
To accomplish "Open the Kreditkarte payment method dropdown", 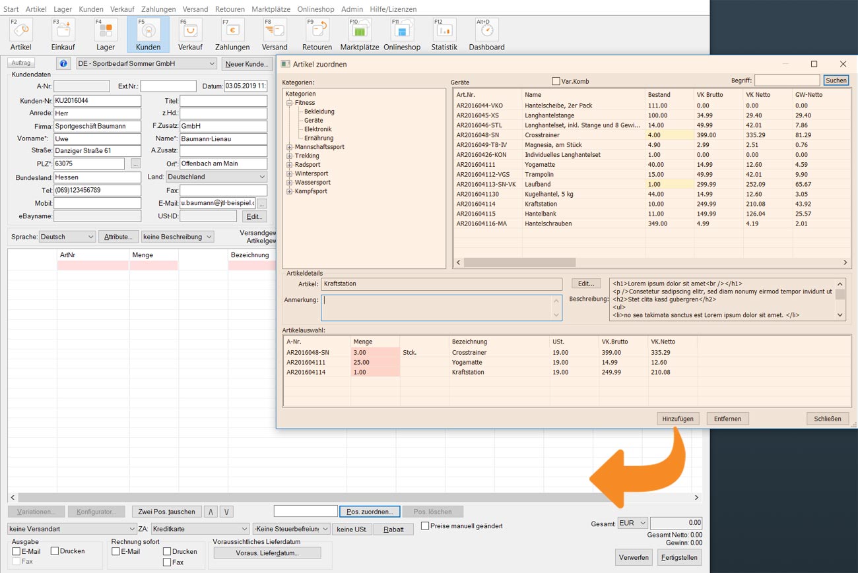I will click(x=199, y=529).
